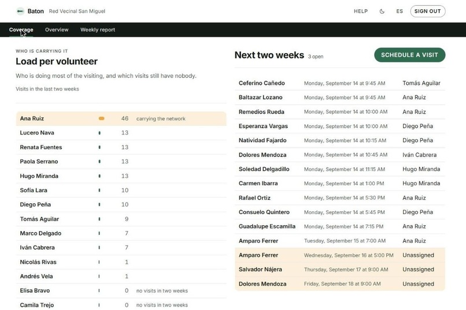466x310 pixels.
Task: Select Paola Serrano in volunteer list
Action: (121, 162)
